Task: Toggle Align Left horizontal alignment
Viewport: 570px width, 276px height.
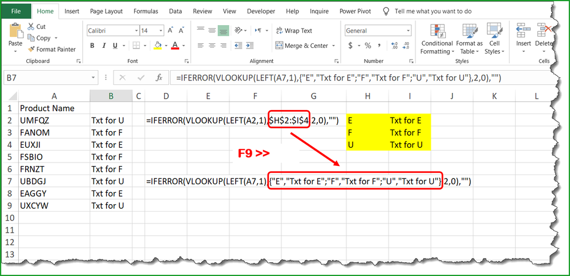Action: point(200,46)
